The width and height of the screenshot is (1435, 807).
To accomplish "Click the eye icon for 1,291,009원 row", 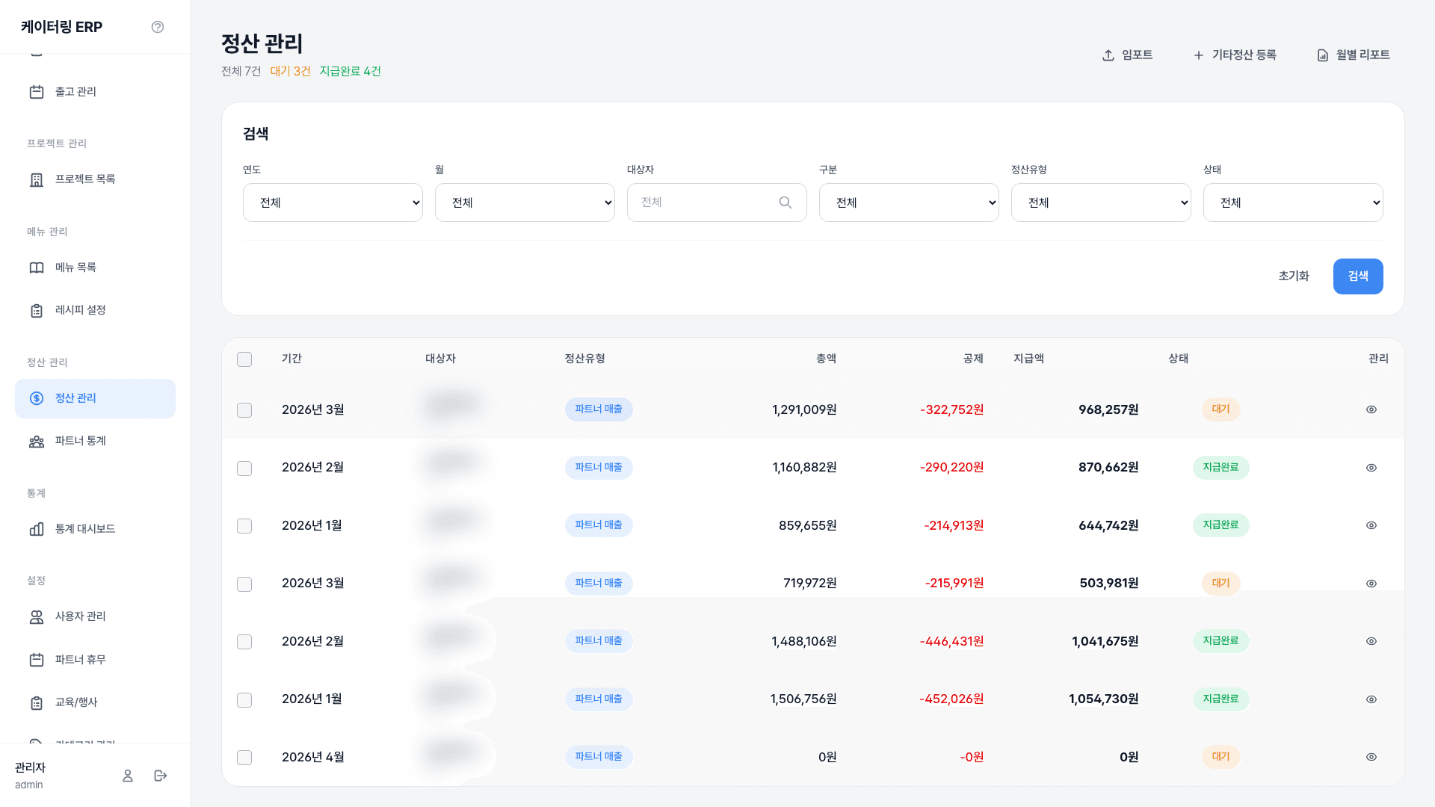I will pyautogui.click(x=1371, y=409).
